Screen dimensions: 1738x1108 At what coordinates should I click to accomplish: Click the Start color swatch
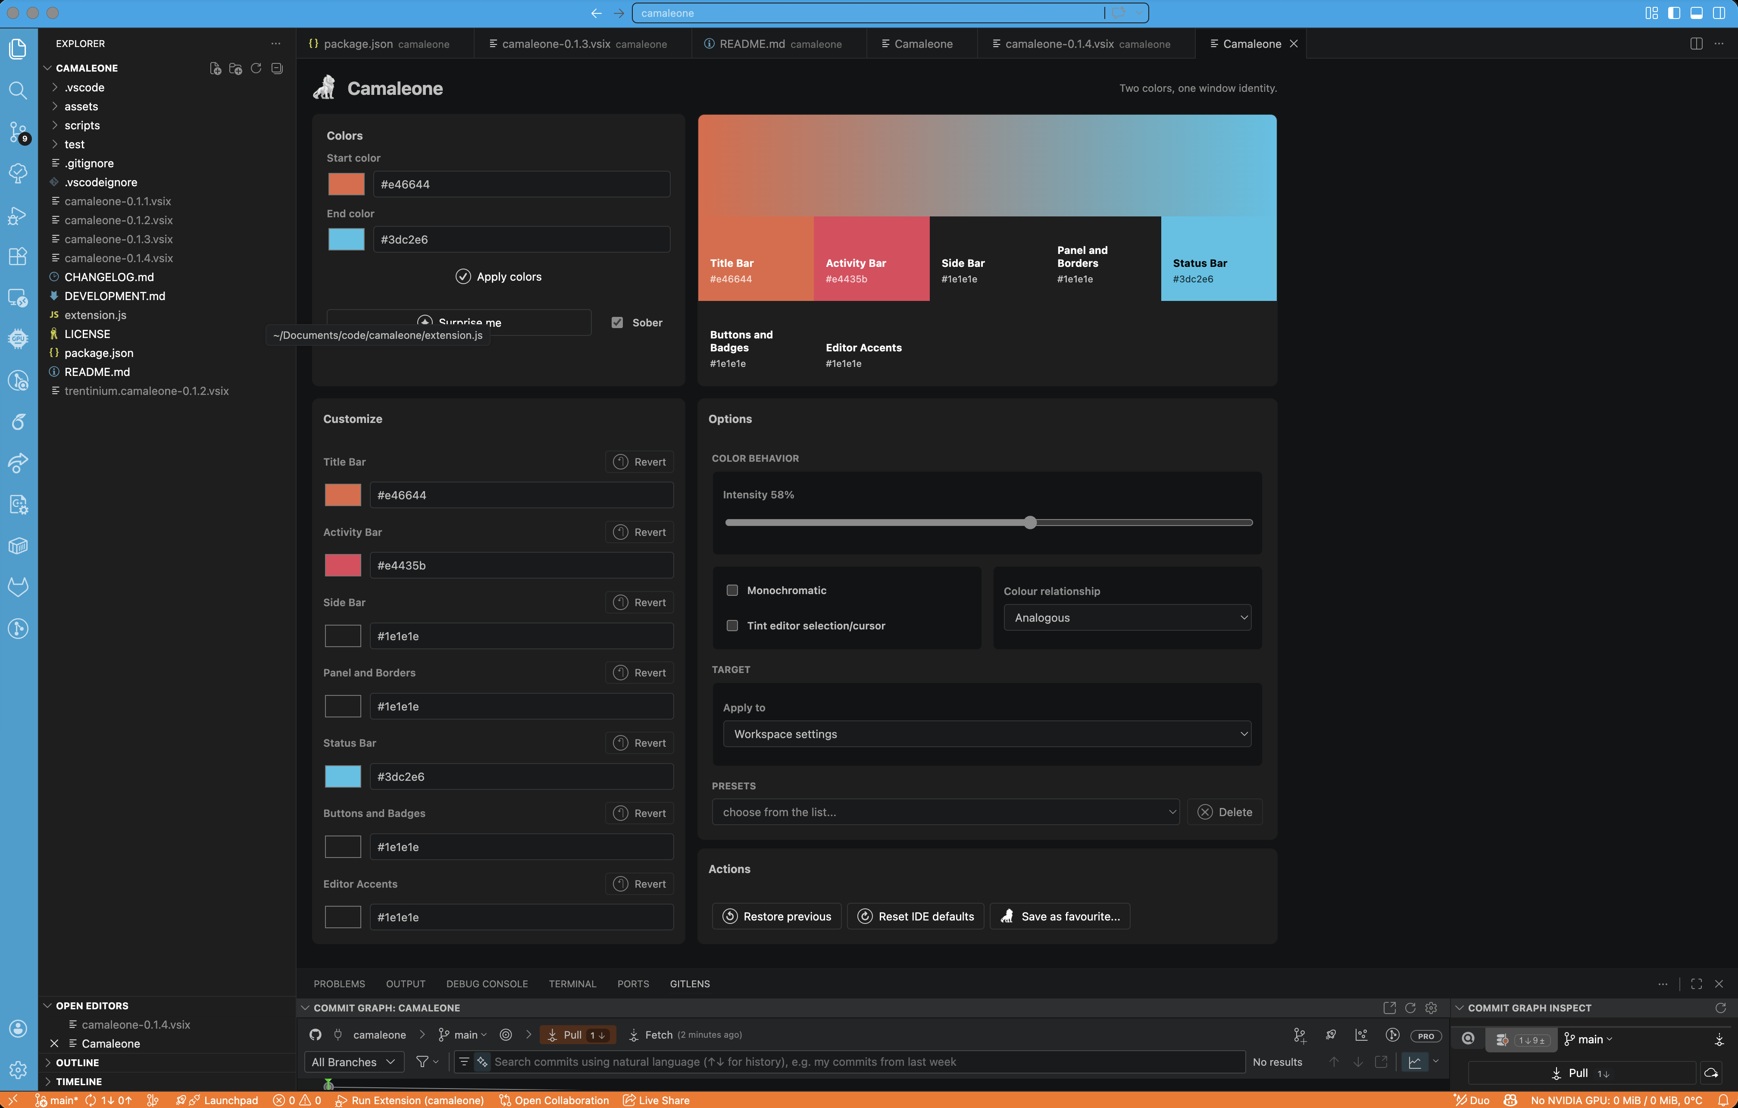coord(347,184)
